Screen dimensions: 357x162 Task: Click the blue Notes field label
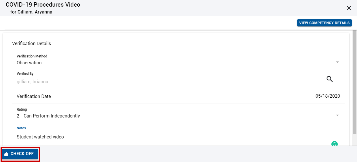[x=21, y=128]
